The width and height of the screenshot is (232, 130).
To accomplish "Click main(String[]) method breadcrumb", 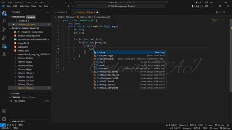I will click(x=102, y=17).
